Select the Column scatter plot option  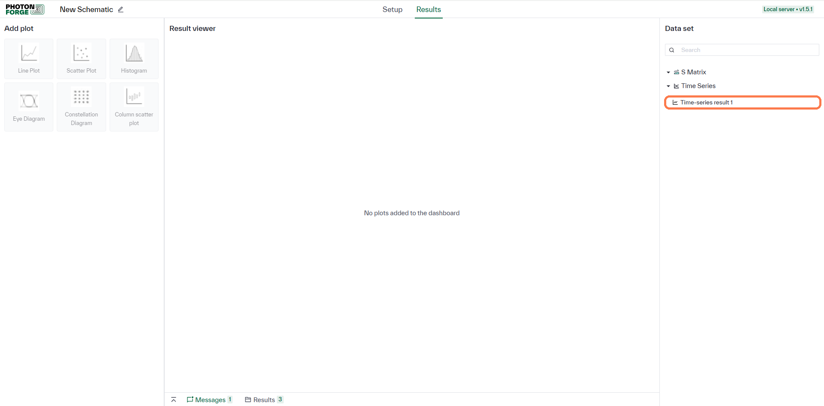[x=134, y=107]
